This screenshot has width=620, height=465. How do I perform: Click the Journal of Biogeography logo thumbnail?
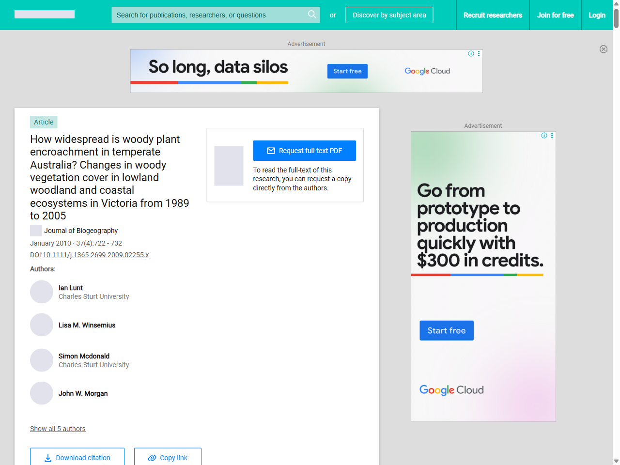tap(36, 231)
